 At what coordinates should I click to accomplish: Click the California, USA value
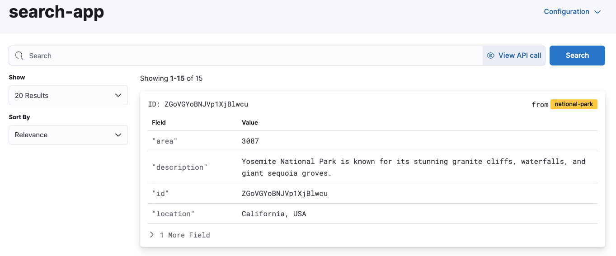point(274,214)
